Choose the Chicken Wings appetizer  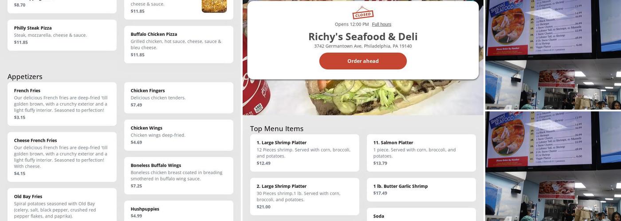pos(179,135)
